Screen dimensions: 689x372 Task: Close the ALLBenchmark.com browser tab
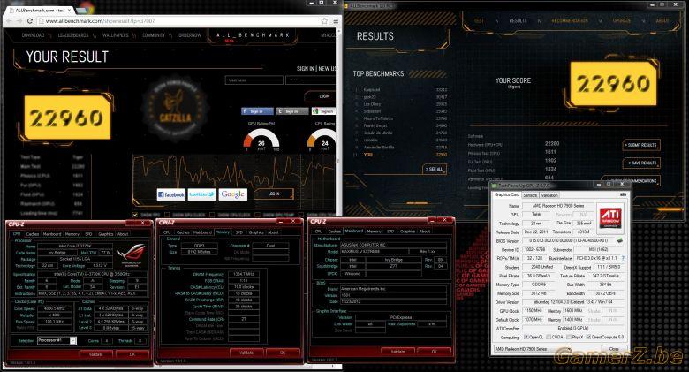(x=70, y=10)
